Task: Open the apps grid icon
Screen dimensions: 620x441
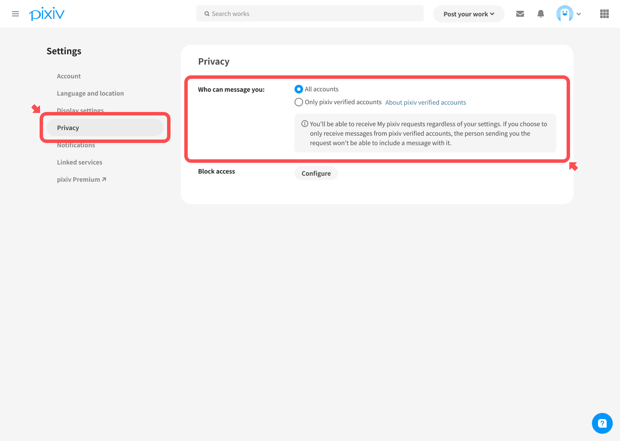Action: 604,14
